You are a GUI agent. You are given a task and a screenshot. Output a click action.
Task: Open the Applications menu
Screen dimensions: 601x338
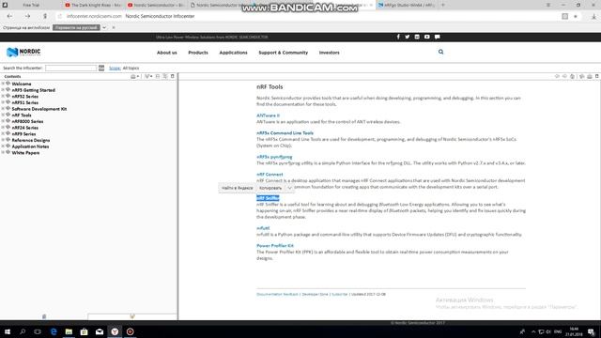pos(233,53)
